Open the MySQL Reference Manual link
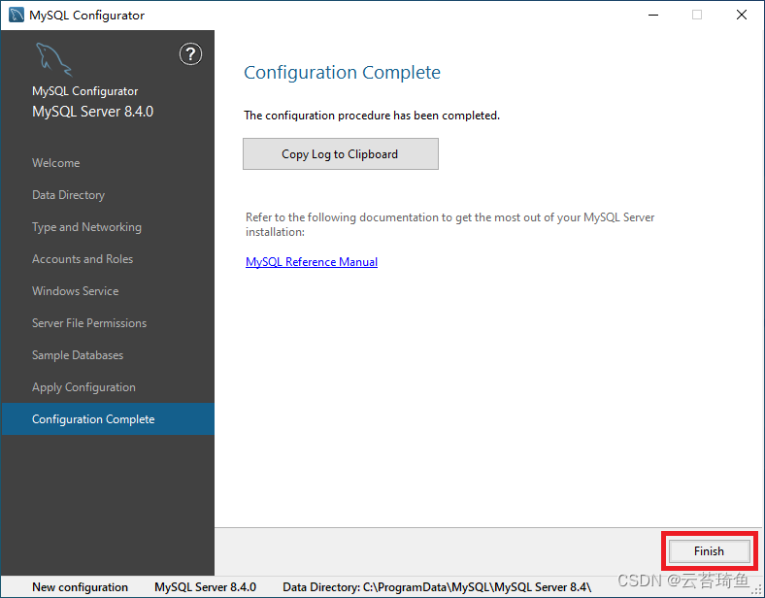 (x=312, y=262)
